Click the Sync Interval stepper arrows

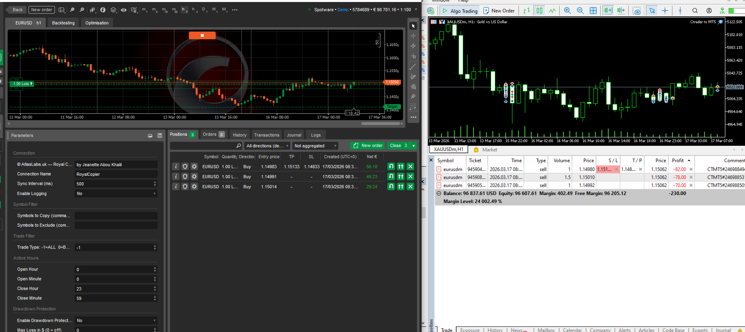[x=155, y=184]
